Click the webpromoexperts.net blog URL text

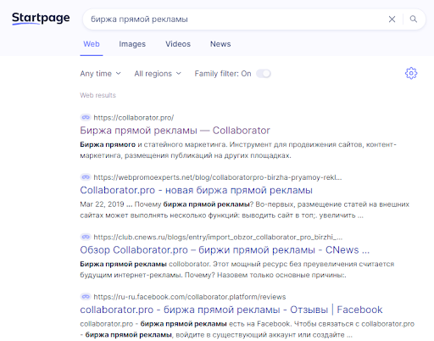[218, 177]
